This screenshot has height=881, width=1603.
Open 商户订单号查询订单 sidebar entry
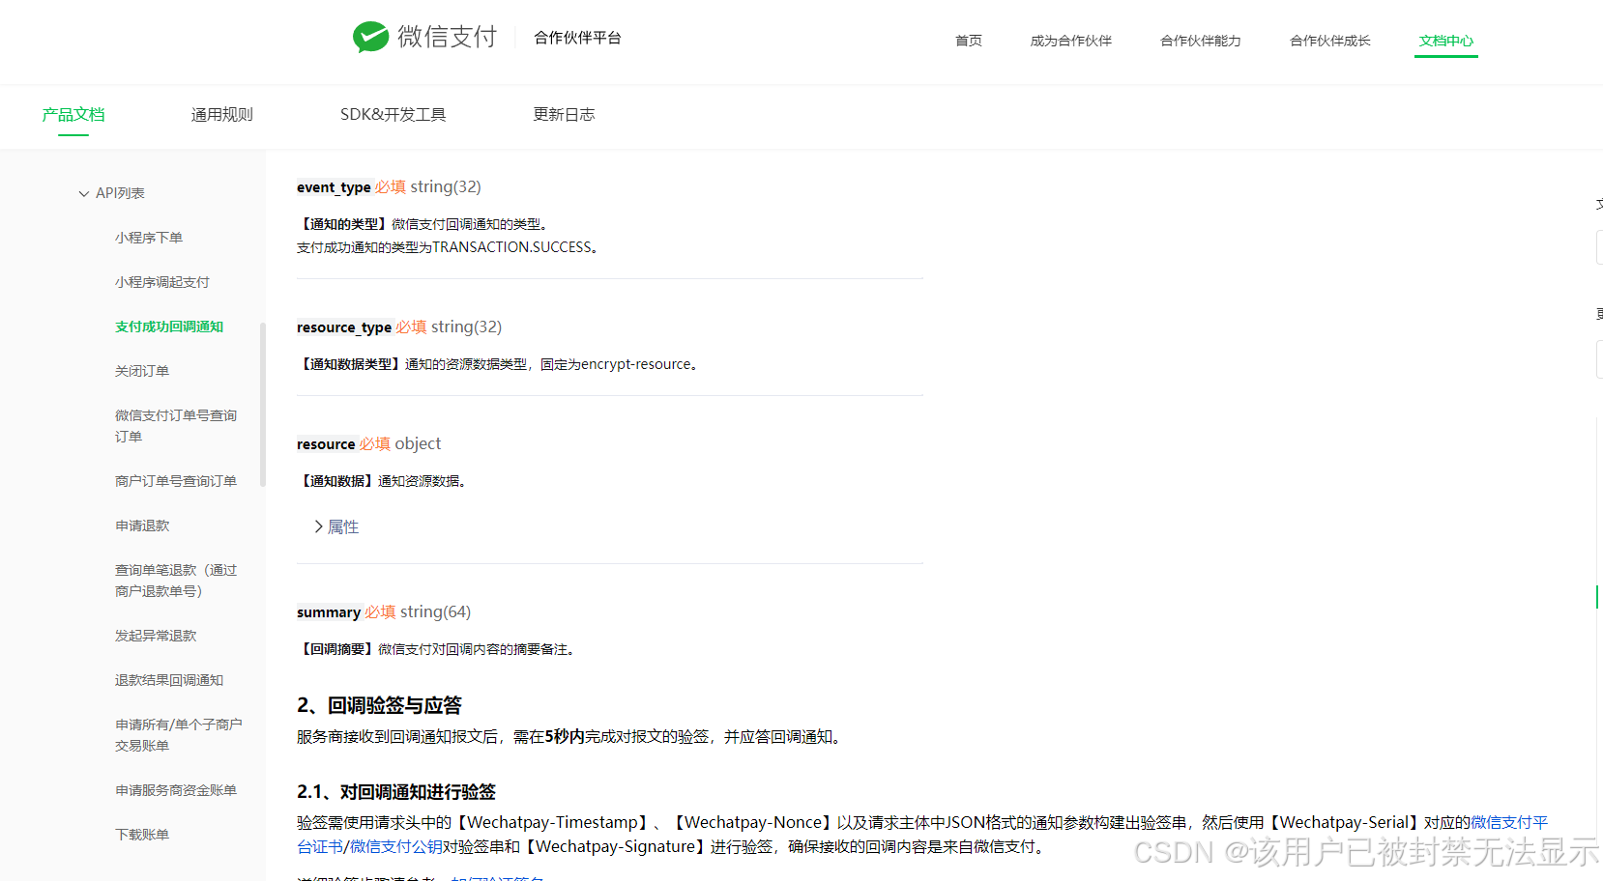[175, 481]
